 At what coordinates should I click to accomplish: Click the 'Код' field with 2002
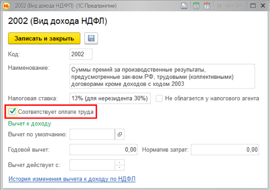[81, 54]
